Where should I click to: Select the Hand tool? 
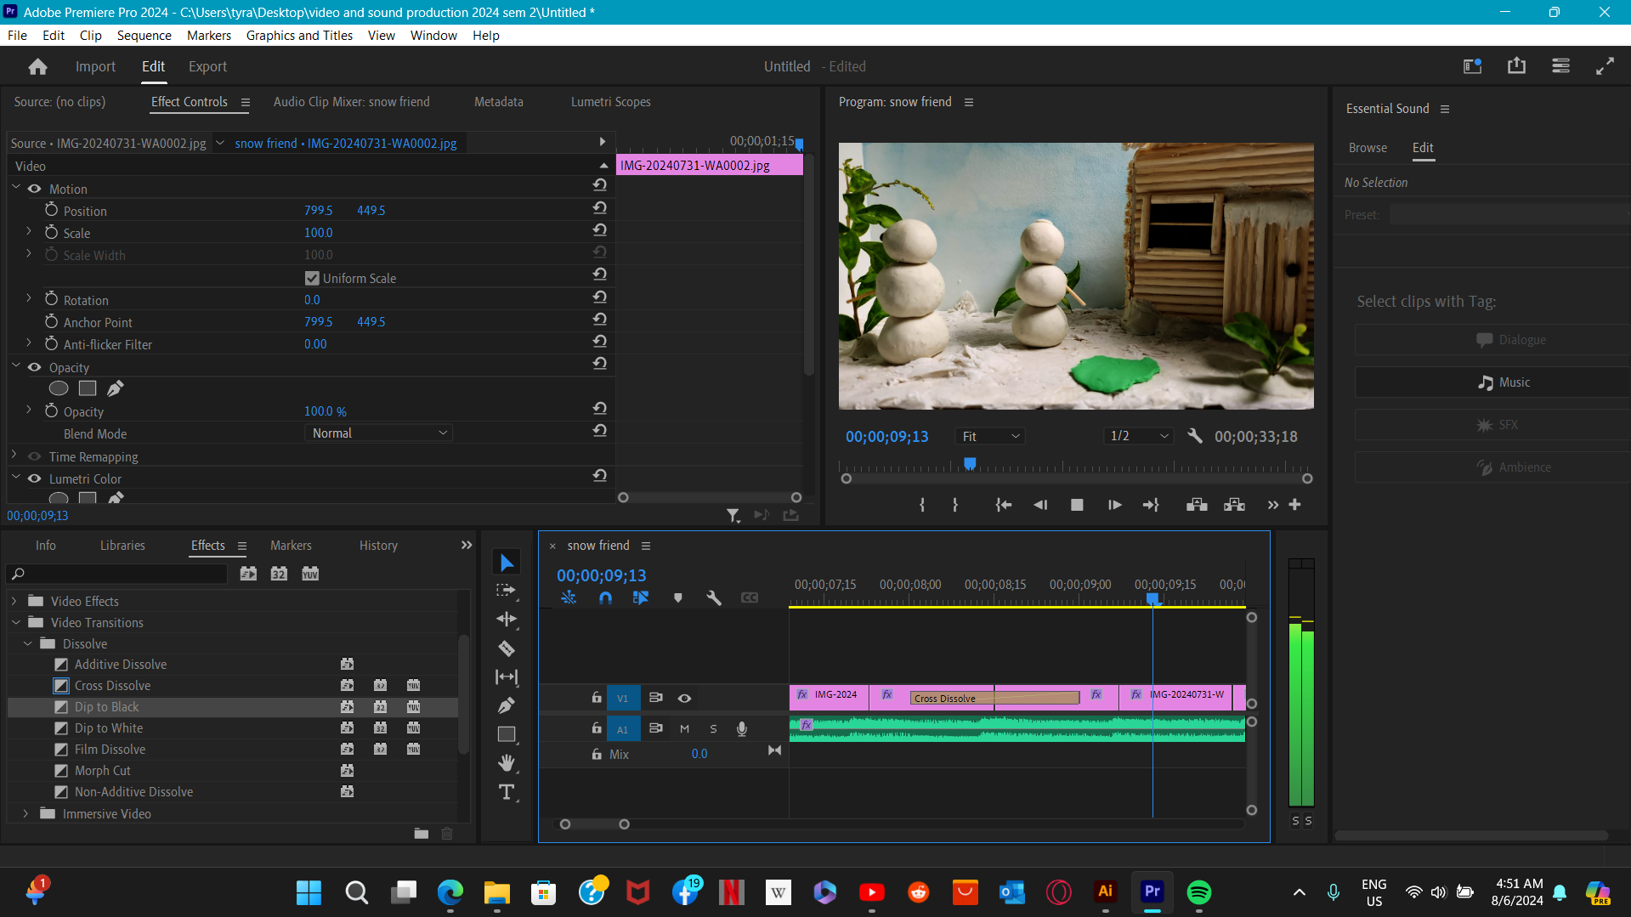(x=507, y=763)
